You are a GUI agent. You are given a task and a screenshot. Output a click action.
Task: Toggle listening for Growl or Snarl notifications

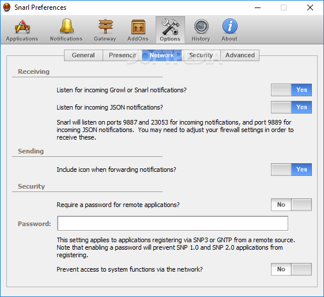click(291, 90)
